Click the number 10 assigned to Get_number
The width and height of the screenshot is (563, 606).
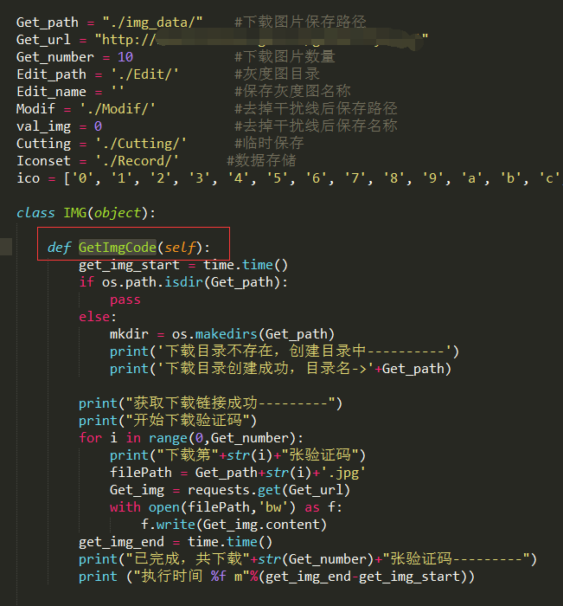[125, 57]
